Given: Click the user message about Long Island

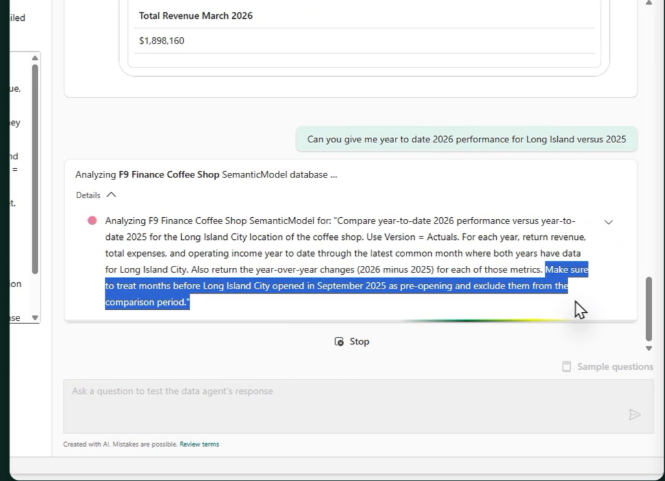Looking at the screenshot, I should click(466, 139).
